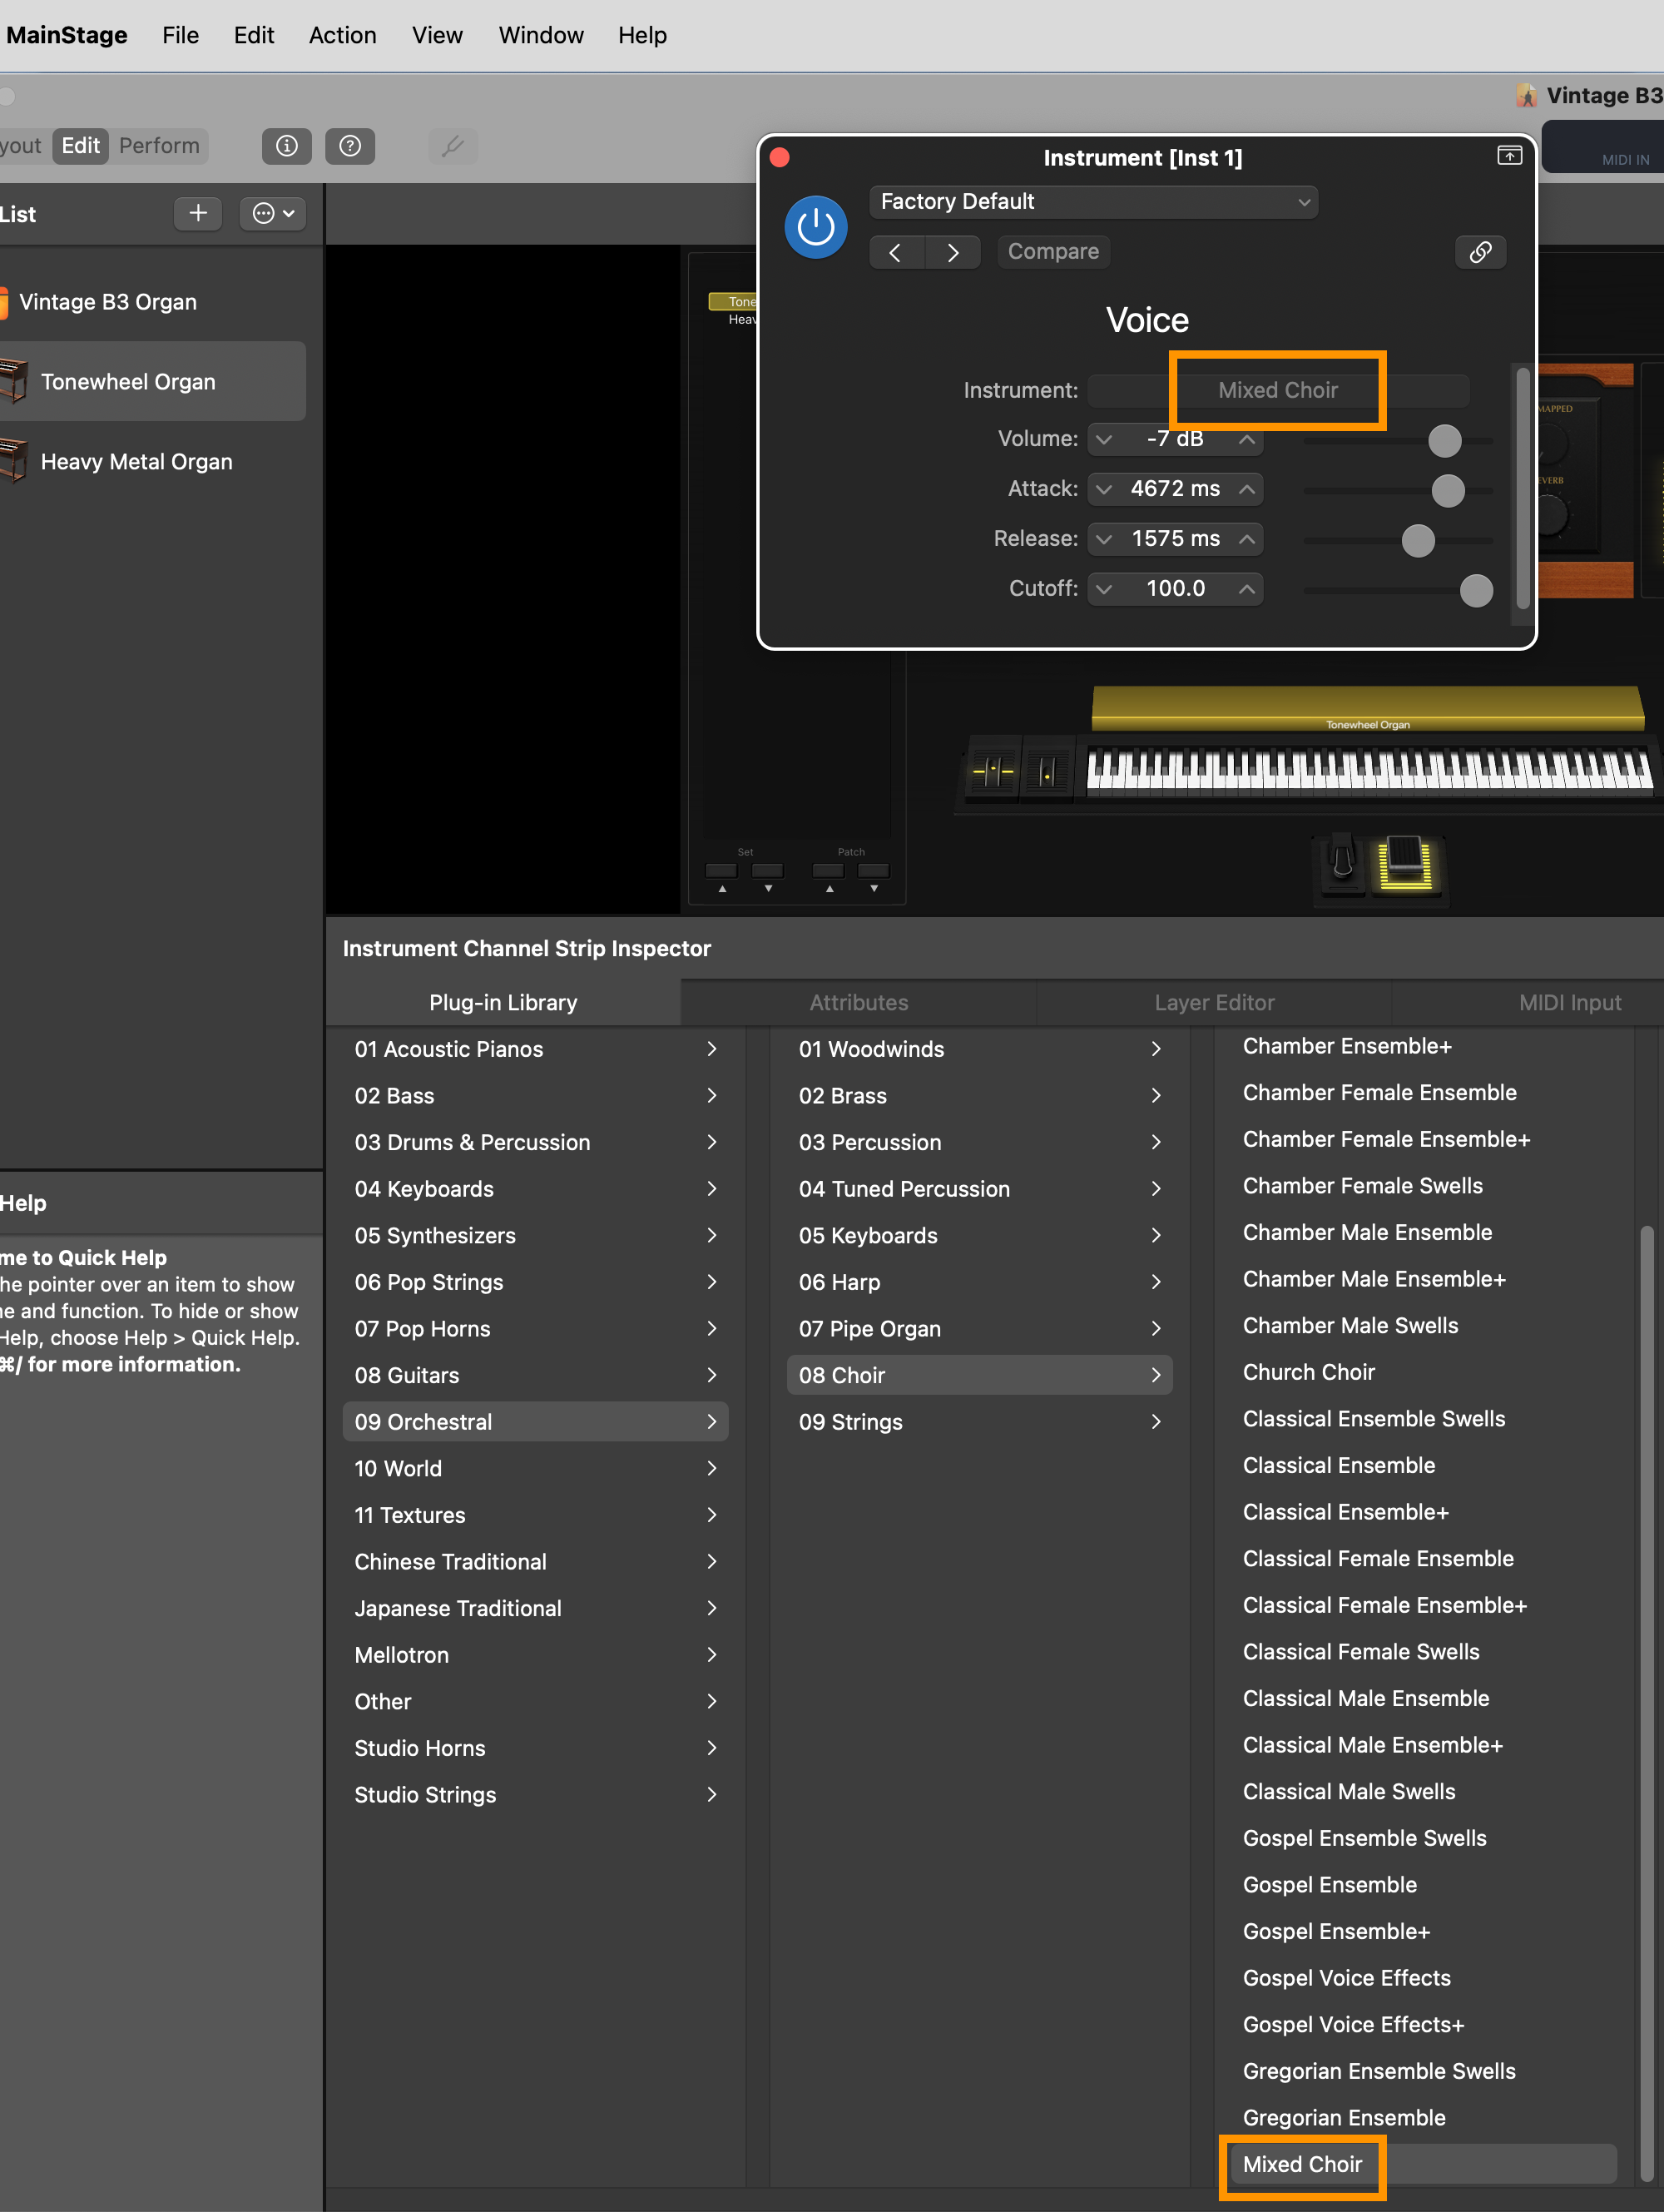
Task: Increase Release value arrow
Action: coord(1247,539)
